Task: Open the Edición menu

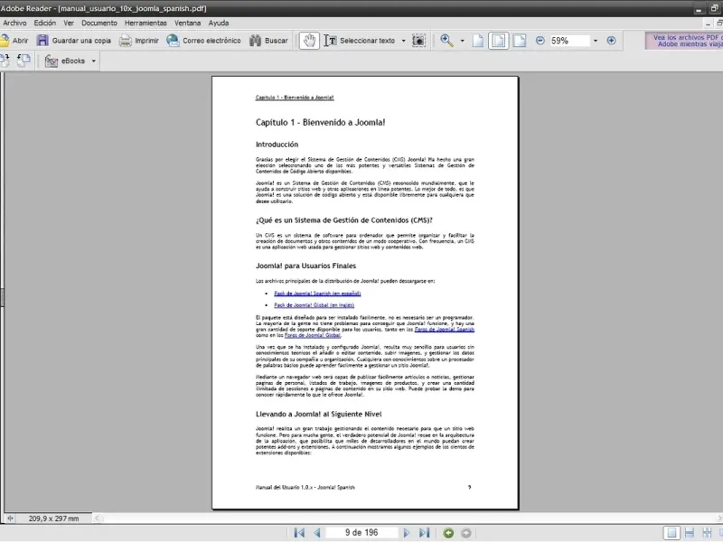Action: click(x=44, y=23)
